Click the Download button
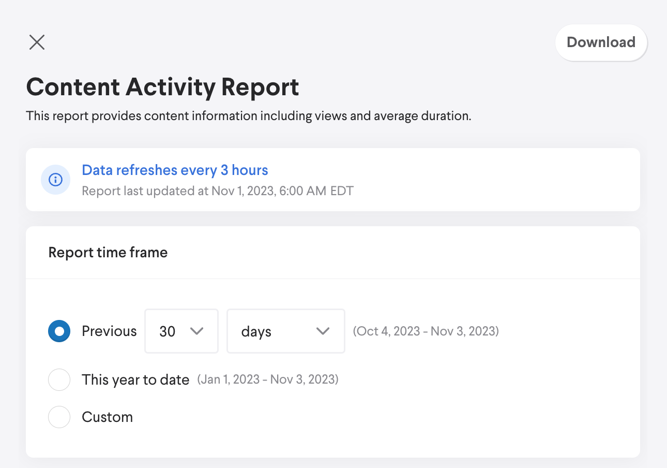The width and height of the screenshot is (667, 468). click(601, 42)
